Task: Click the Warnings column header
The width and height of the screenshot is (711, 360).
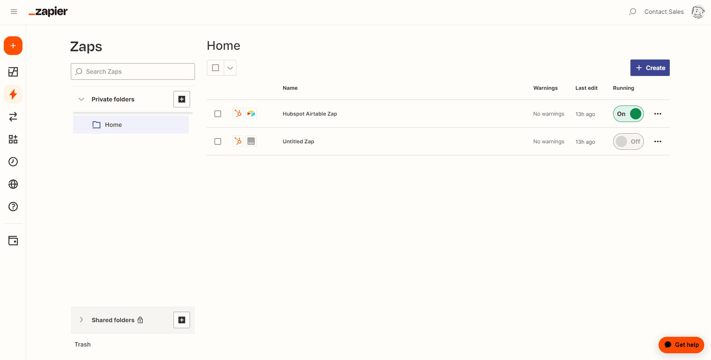Action: [x=545, y=88]
